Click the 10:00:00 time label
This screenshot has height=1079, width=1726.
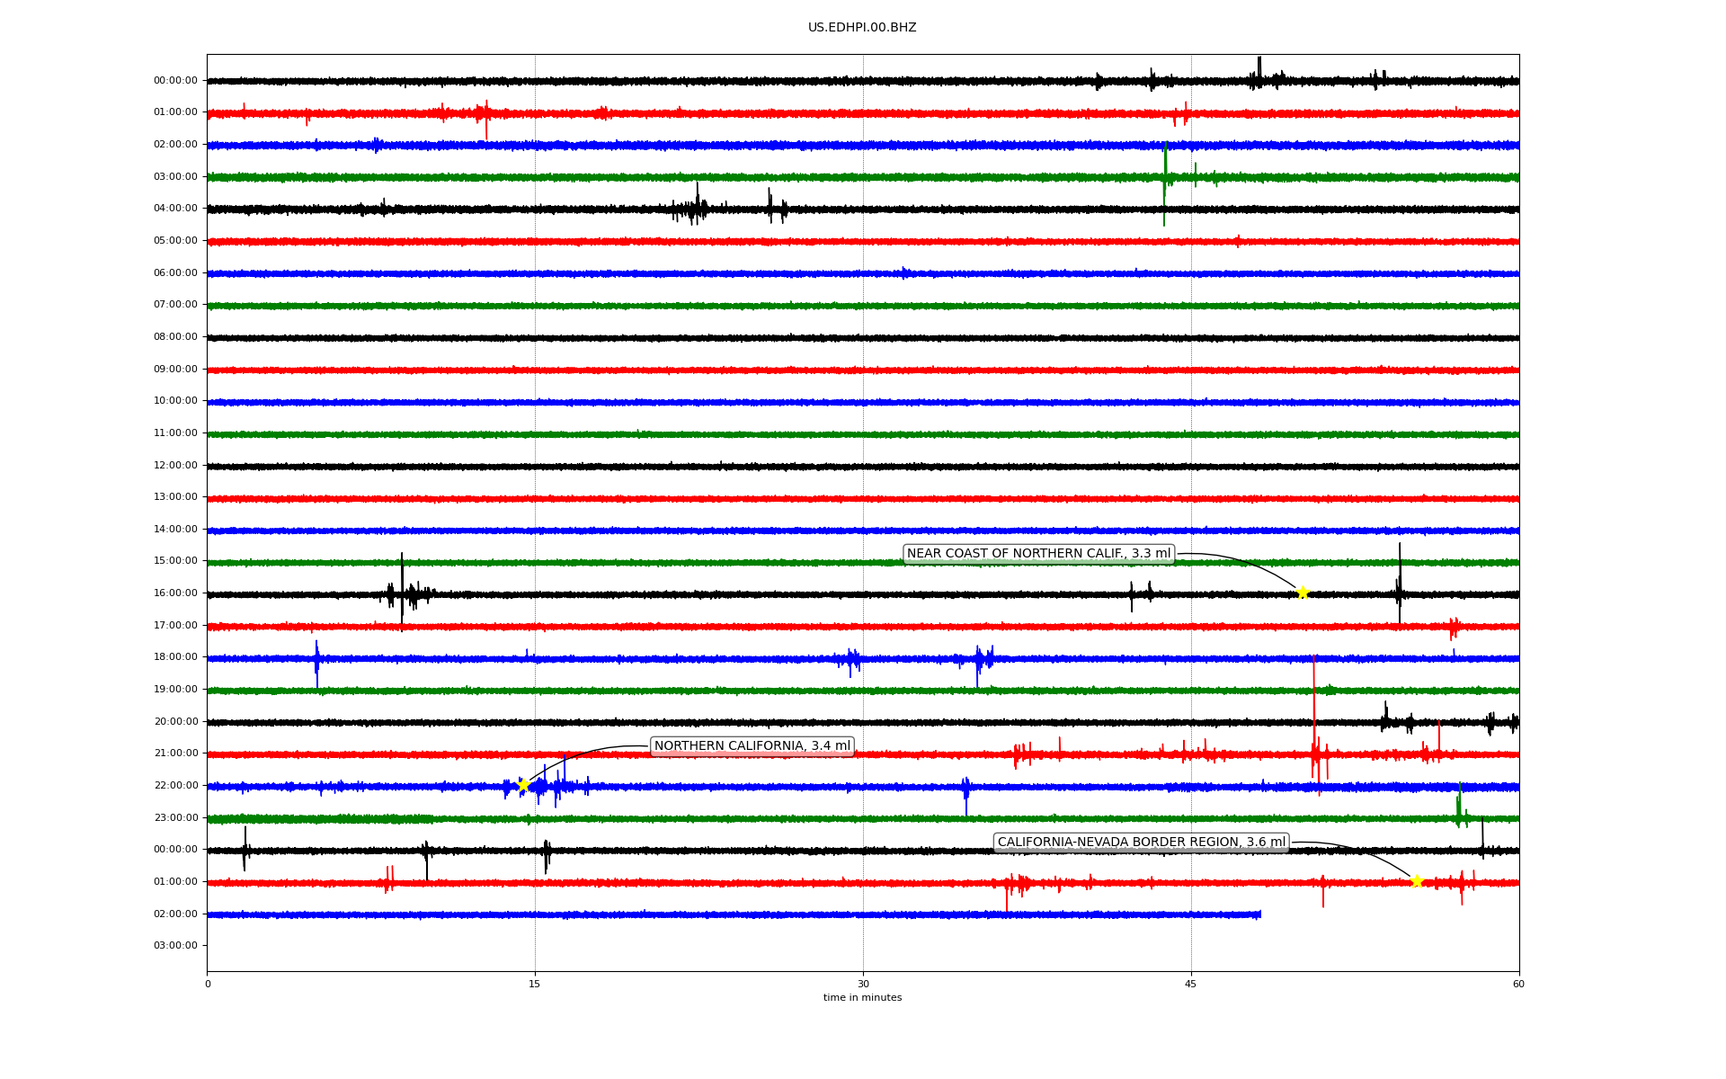click(x=175, y=400)
